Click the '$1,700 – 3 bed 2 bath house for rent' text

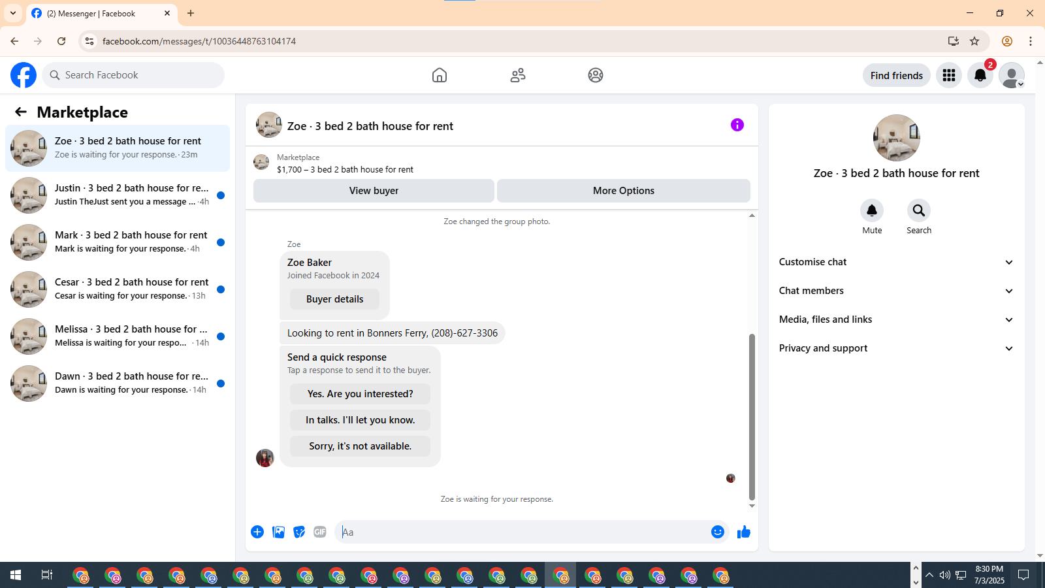345,169
